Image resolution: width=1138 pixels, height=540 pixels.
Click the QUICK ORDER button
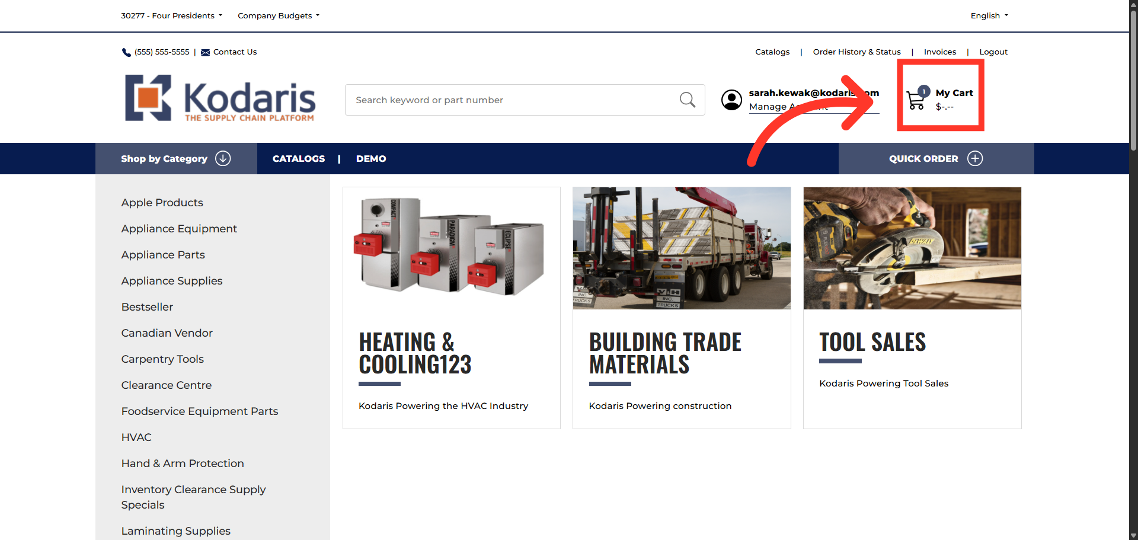tap(936, 158)
